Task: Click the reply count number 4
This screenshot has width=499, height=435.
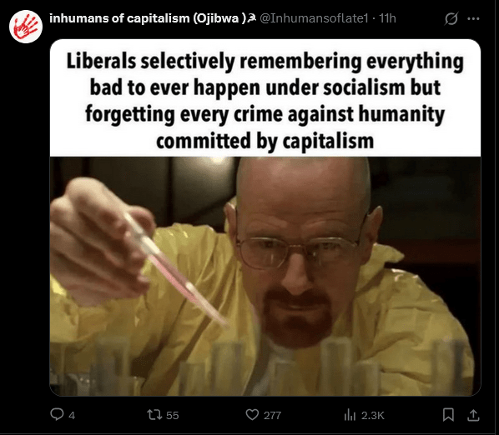Action: pyautogui.click(x=72, y=415)
